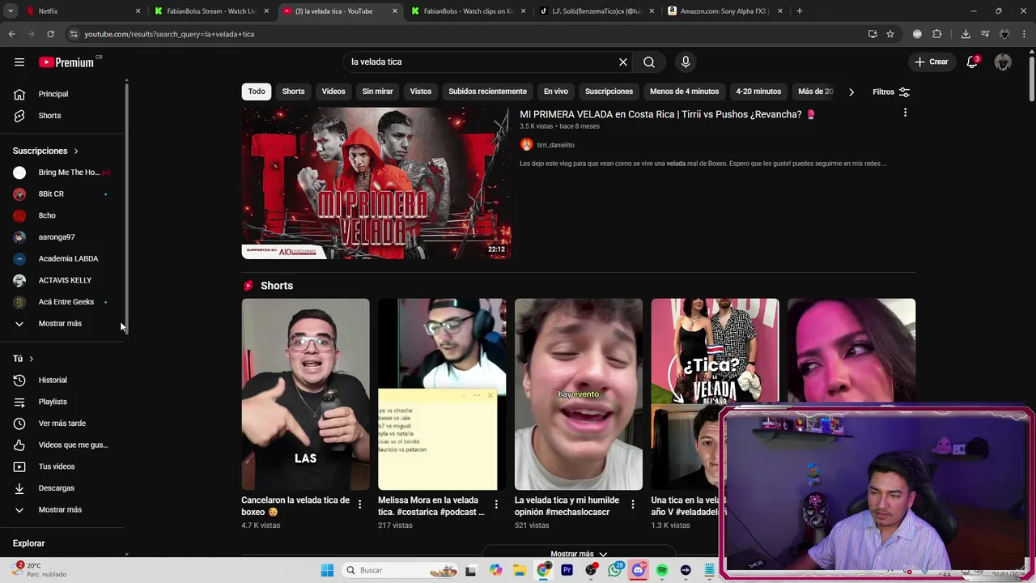Play MI PRIMERA VELADA video thumbnail
Screen dimensions: 1036x583
click(376, 183)
